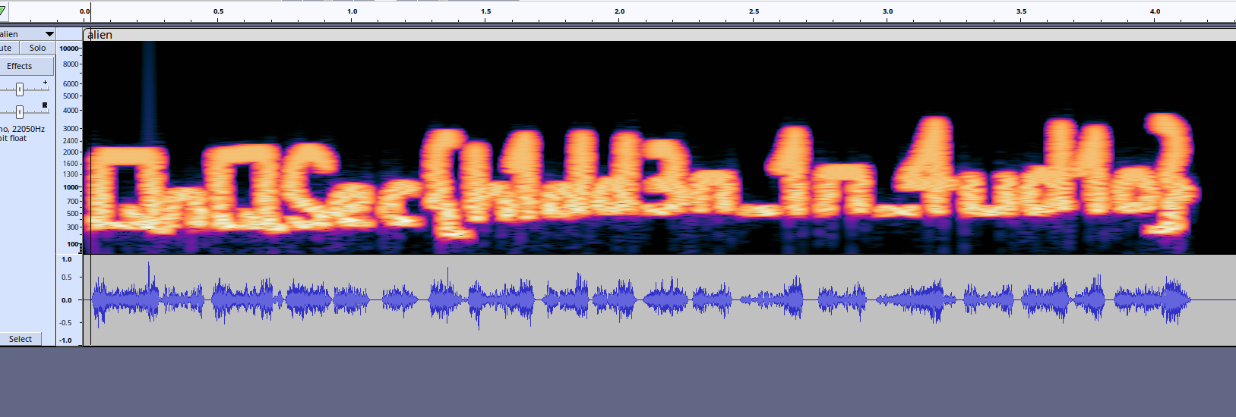Mute the alien track
This screenshot has width=1236, height=417.
coord(8,48)
